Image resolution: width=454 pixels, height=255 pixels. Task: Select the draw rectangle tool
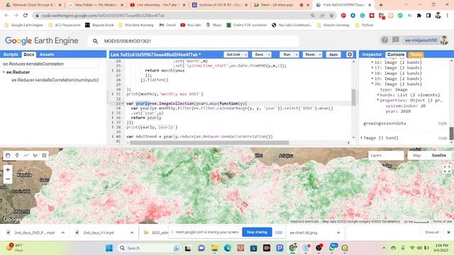click(x=44, y=156)
